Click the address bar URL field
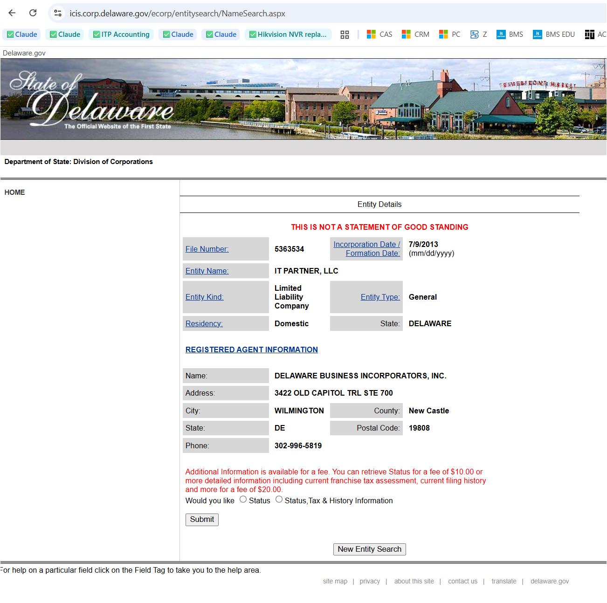The image size is (607, 603). 326,13
